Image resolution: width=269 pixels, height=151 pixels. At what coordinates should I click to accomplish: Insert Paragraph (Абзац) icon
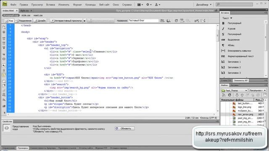223,45
